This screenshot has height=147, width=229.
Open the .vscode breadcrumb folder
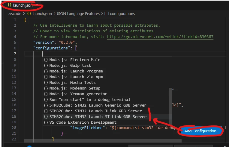click(x=15, y=14)
